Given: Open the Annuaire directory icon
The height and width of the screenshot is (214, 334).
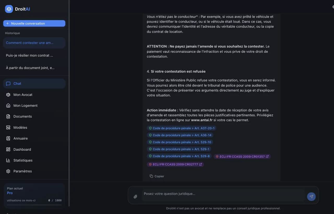Looking at the screenshot, I should pyautogui.click(x=8, y=139).
